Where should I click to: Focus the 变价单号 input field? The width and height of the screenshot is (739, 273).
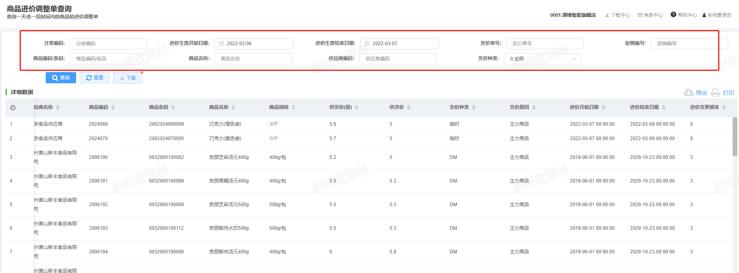pyautogui.click(x=545, y=44)
